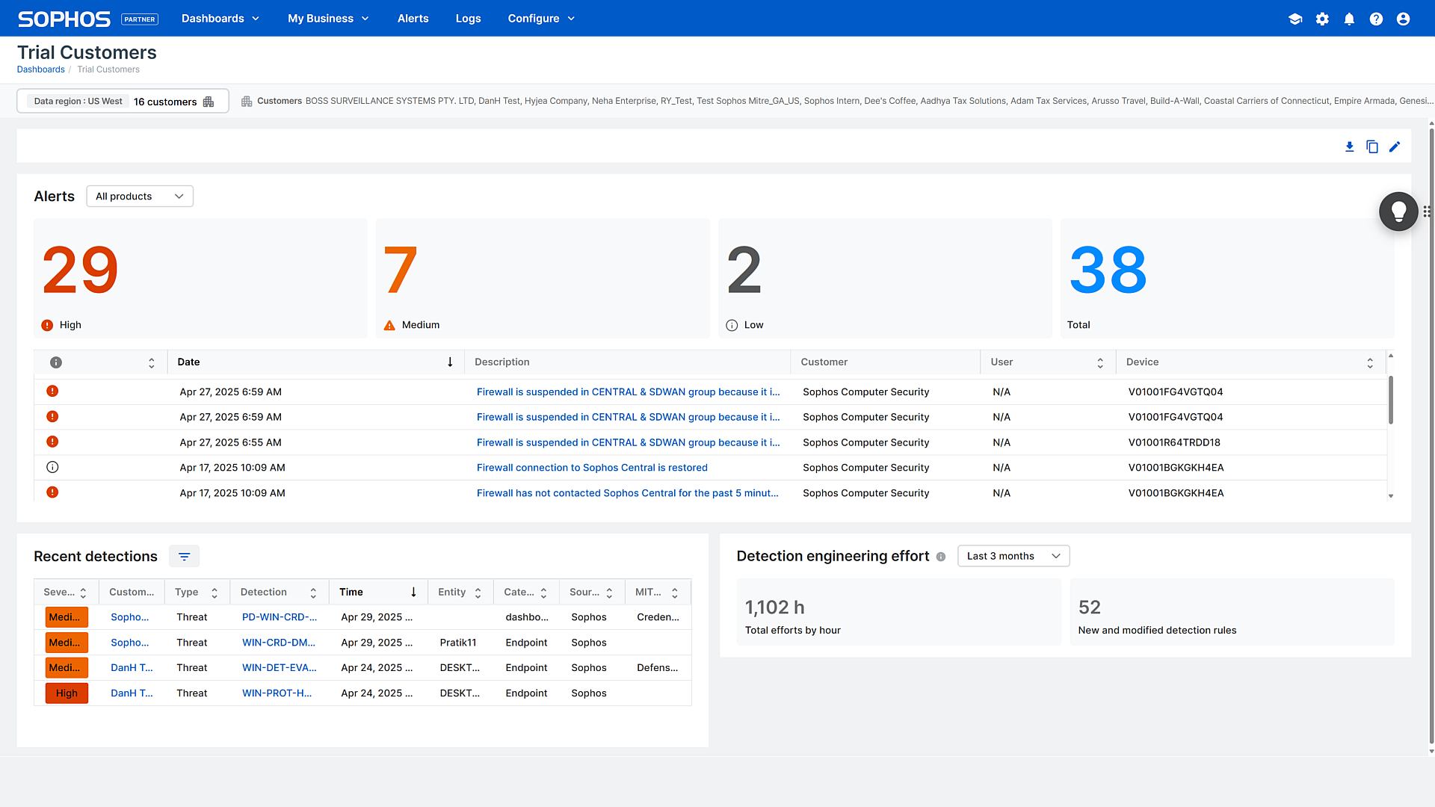
Task: Select the edit dashboard pencil icon
Action: [x=1395, y=146]
